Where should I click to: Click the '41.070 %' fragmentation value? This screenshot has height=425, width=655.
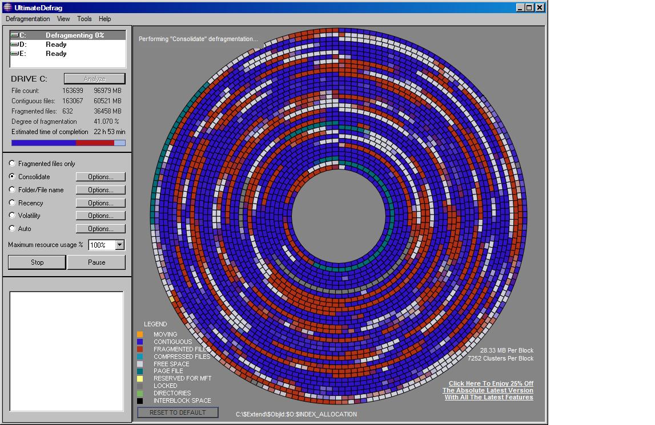(x=107, y=122)
